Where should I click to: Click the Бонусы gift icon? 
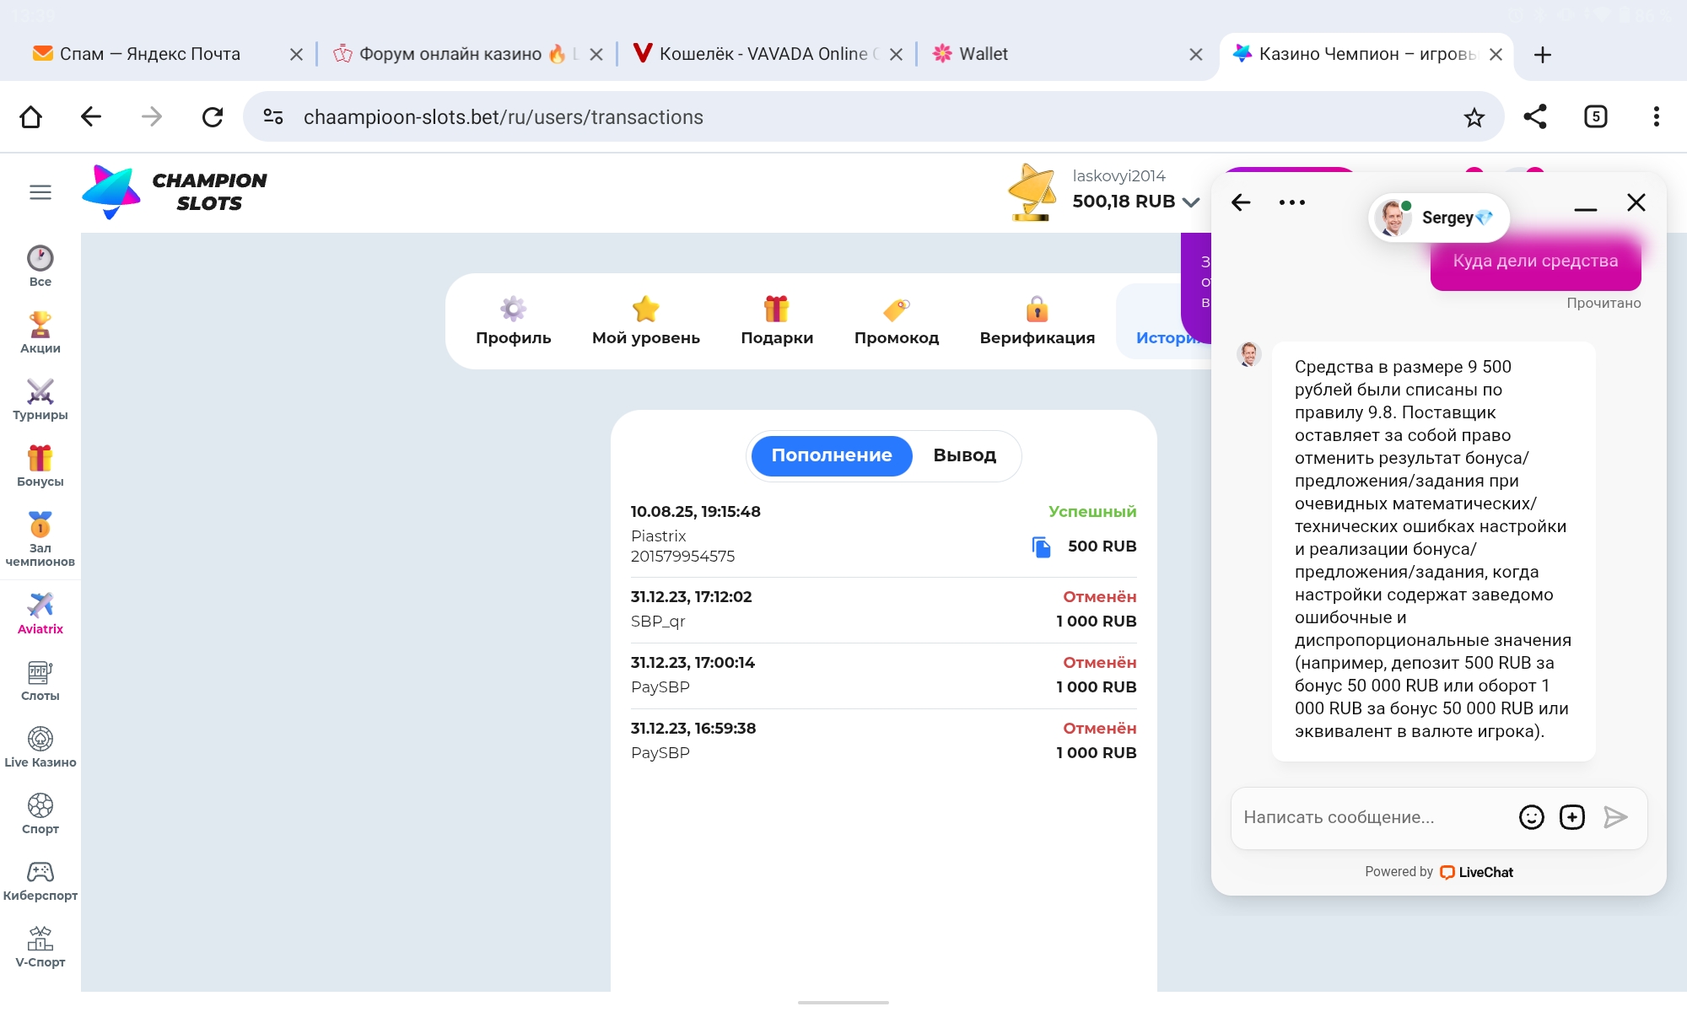click(40, 458)
